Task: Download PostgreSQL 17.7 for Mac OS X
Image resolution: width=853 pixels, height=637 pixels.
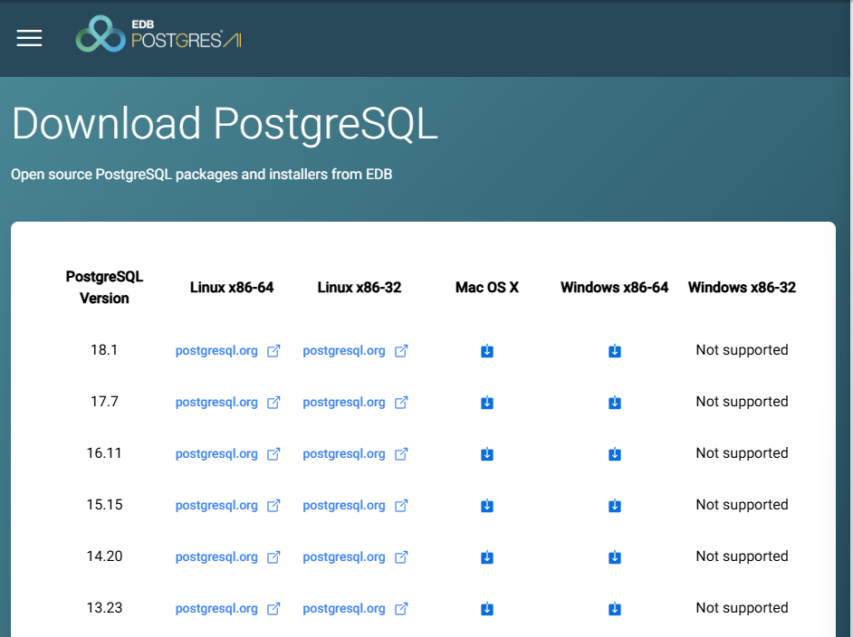Action: (487, 403)
